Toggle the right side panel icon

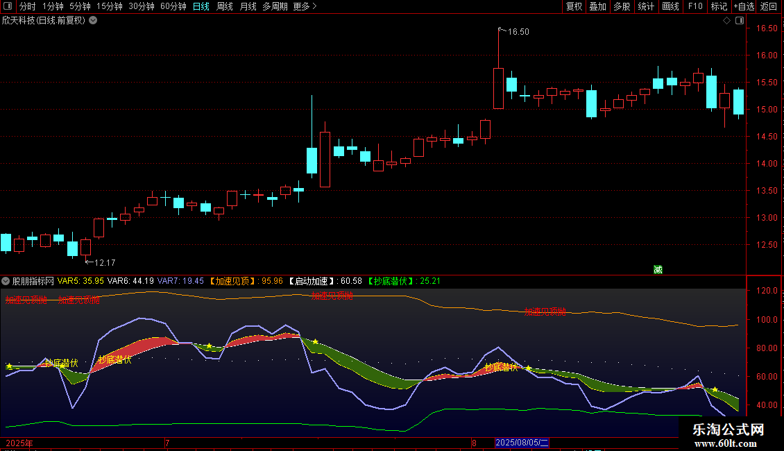click(x=740, y=21)
